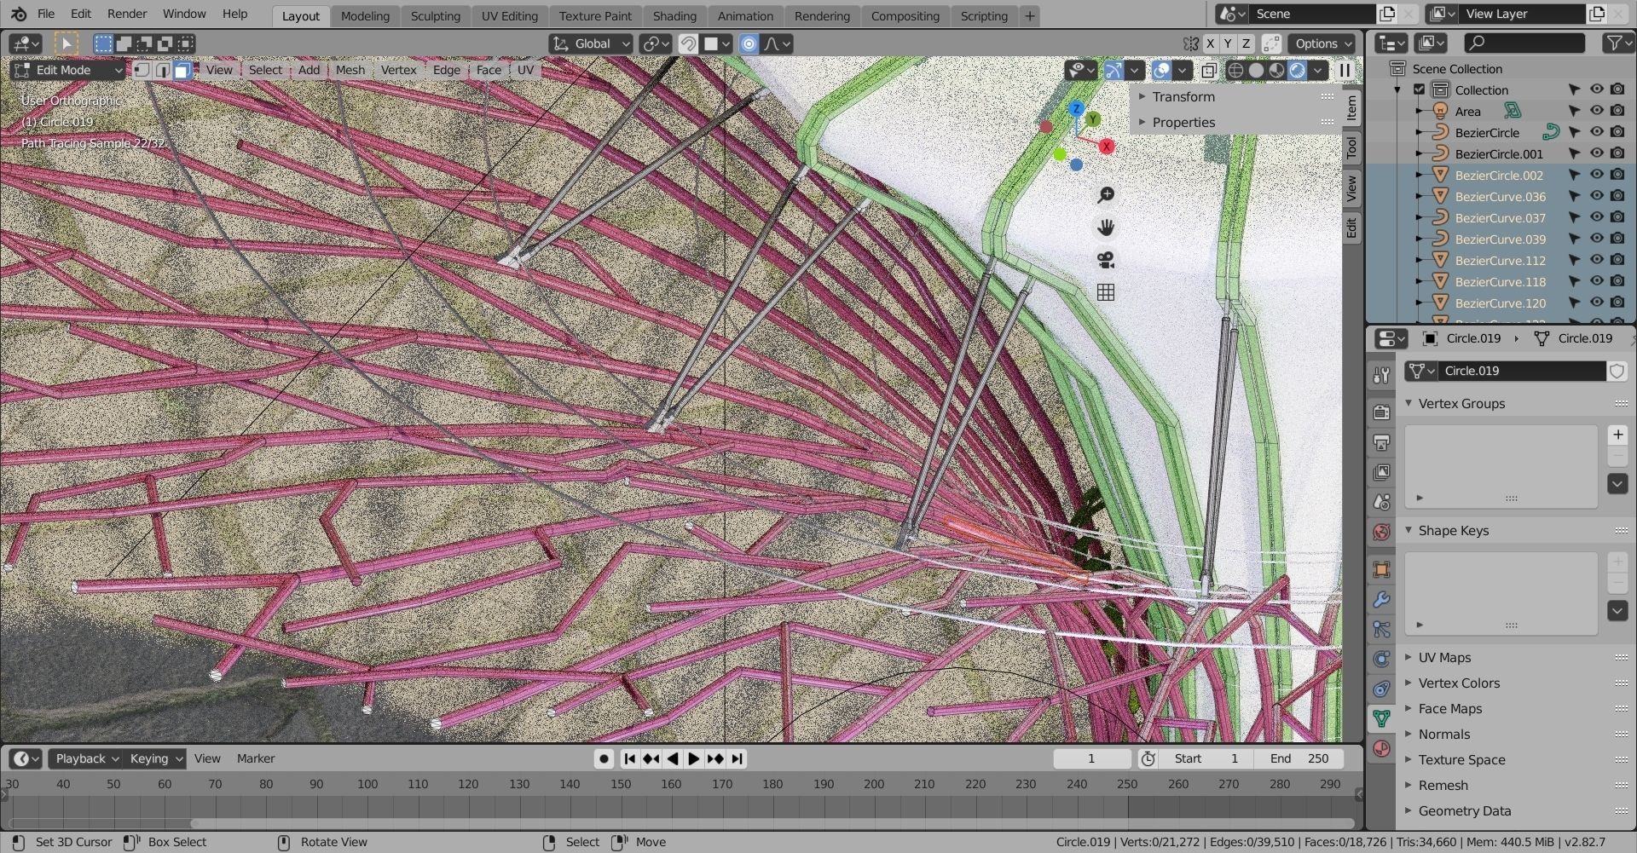The height and width of the screenshot is (853, 1637).
Task: Select edge select mode
Action: [162, 70]
